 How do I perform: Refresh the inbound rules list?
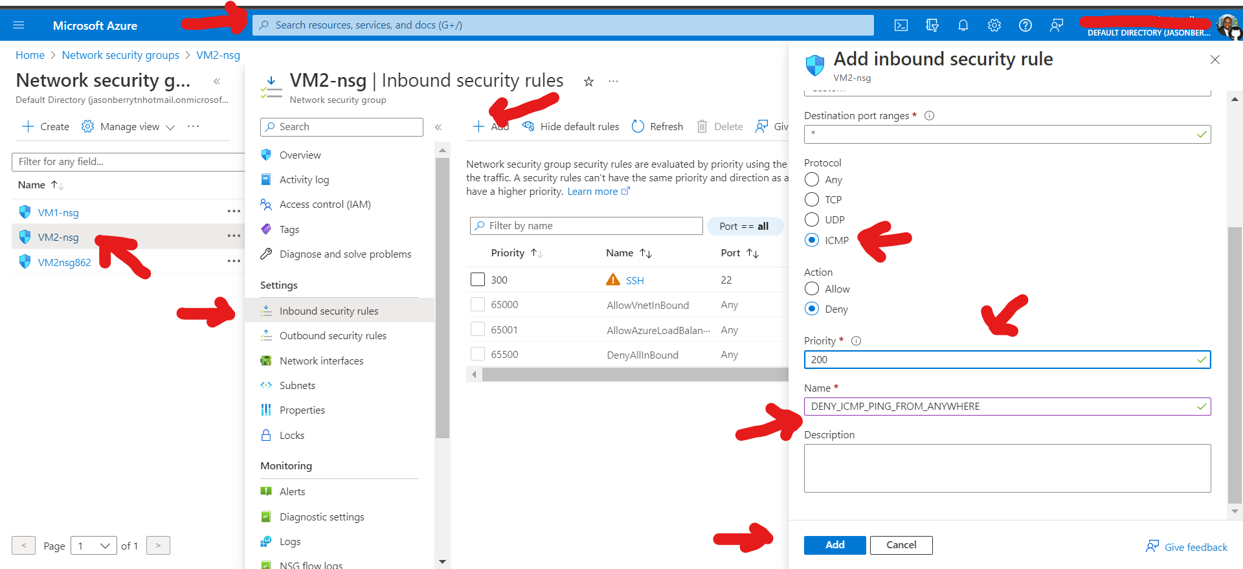point(657,127)
